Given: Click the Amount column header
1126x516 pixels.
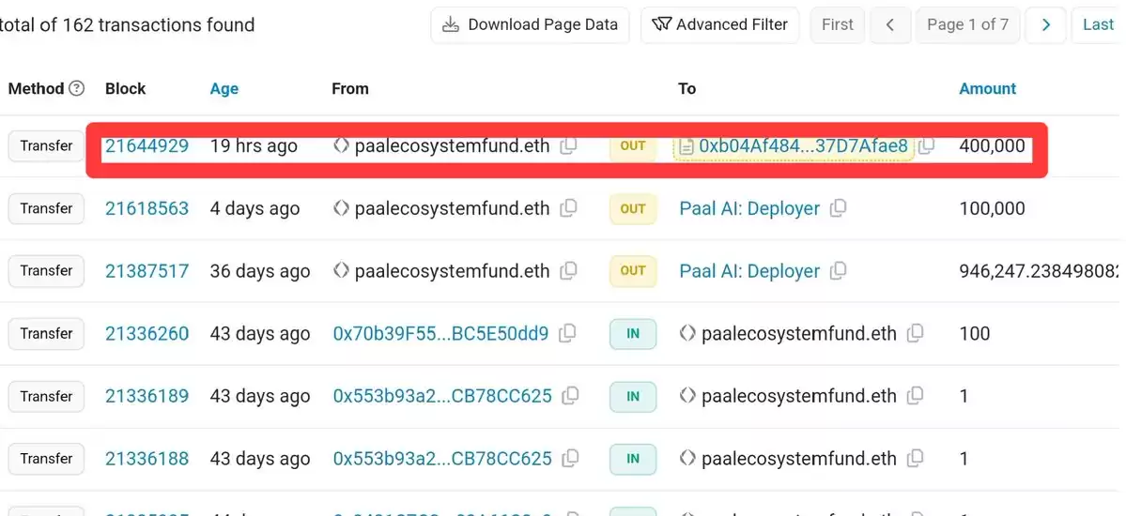Looking at the screenshot, I should 987,89.
